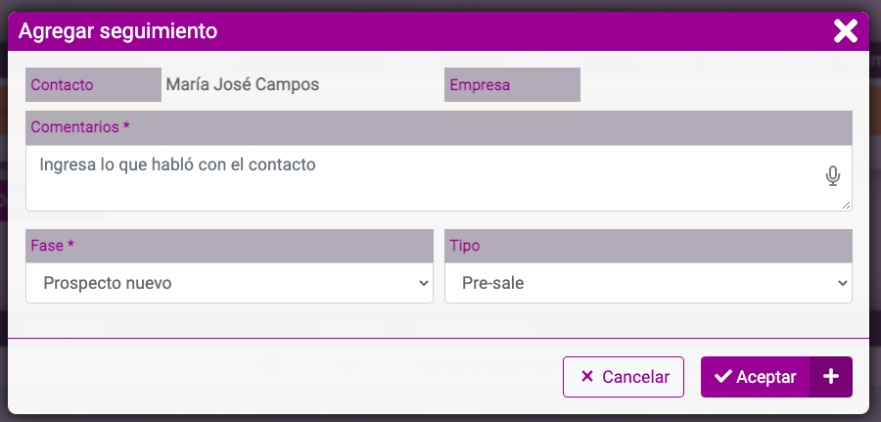Click the chevron arrow of Fase select

click(x=424, y=283)
